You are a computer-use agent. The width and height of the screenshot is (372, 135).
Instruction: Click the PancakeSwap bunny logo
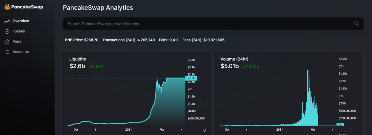7,7
